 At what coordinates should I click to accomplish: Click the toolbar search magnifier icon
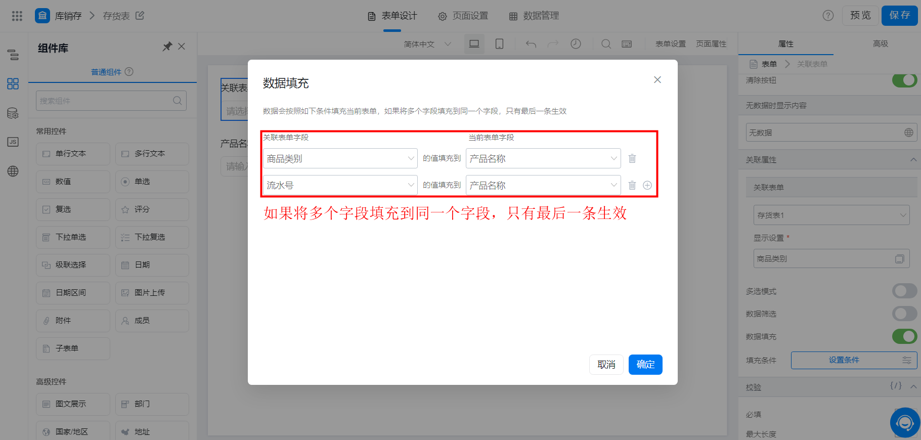(x=606, y=44)
